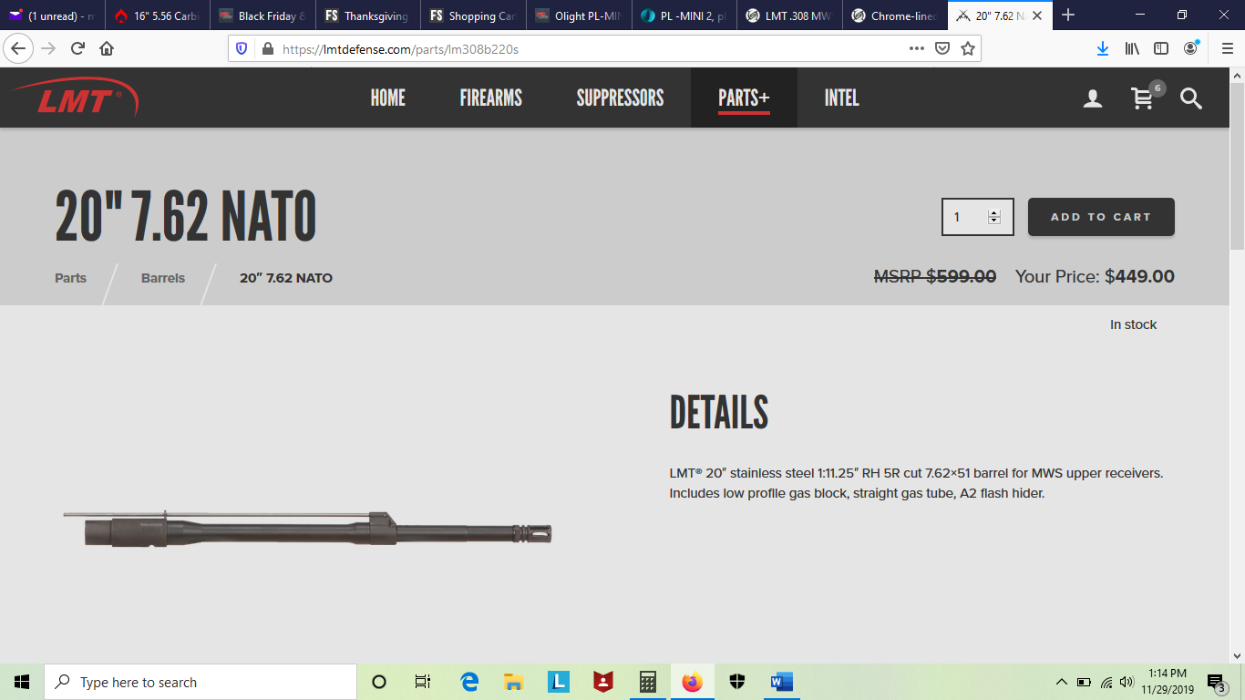Open a new browser tab
1245x700 pixels.
(1068, 15)
